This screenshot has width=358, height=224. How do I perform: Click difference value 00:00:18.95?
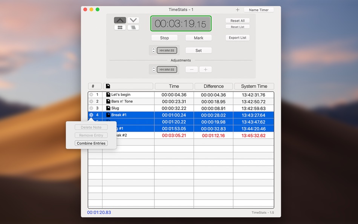213,101
